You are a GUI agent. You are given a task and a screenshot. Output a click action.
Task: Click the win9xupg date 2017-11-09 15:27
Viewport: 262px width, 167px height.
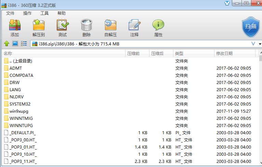point(234,111)
